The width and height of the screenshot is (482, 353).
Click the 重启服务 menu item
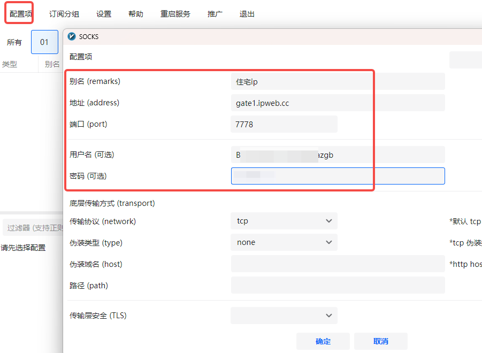175,14
